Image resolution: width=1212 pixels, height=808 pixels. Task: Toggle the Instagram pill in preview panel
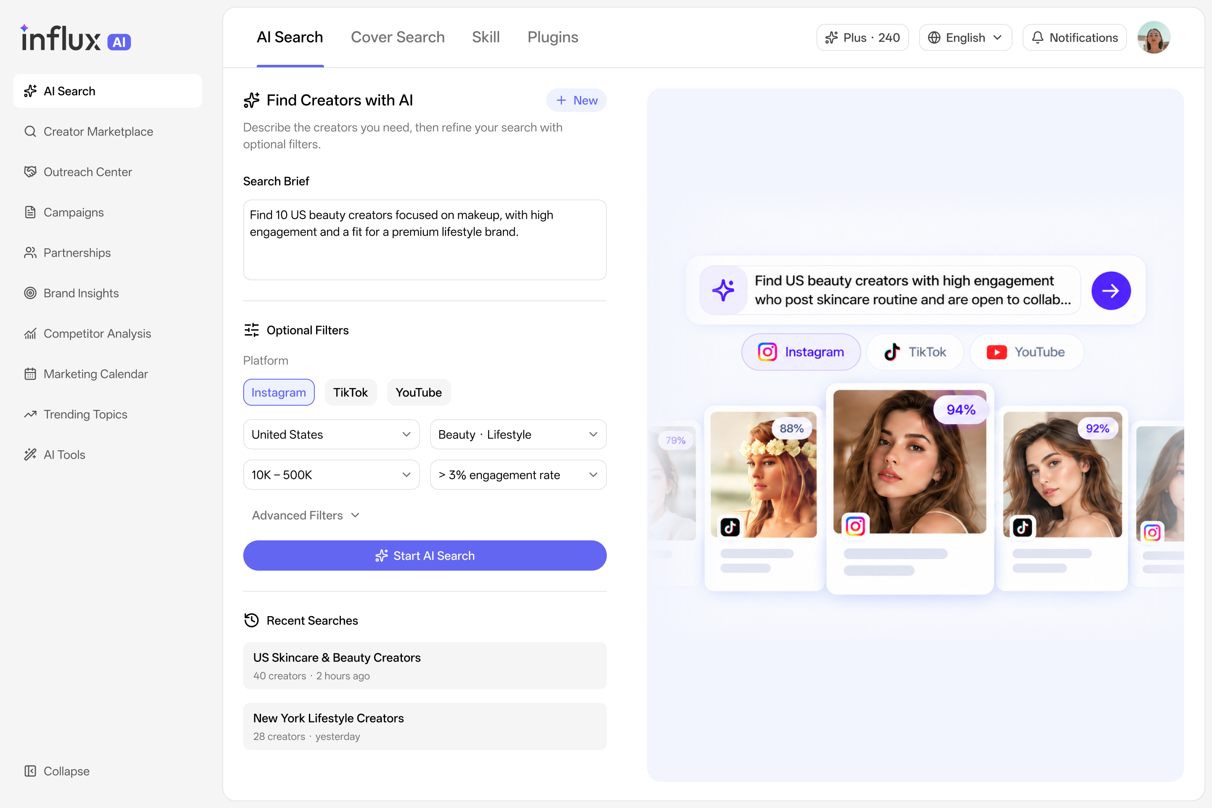pos(801,352)
